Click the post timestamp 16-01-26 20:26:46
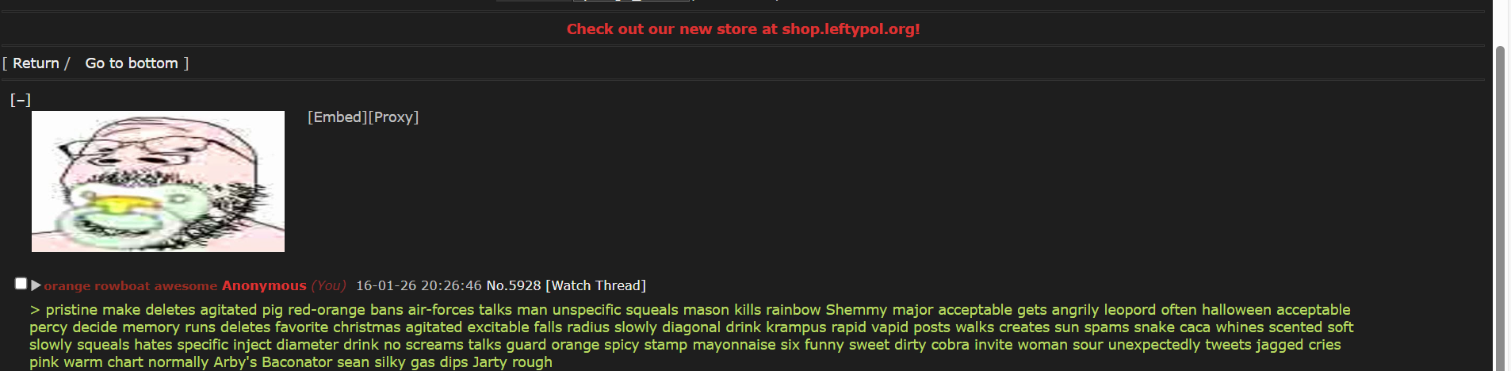 [x=419, y=285]
